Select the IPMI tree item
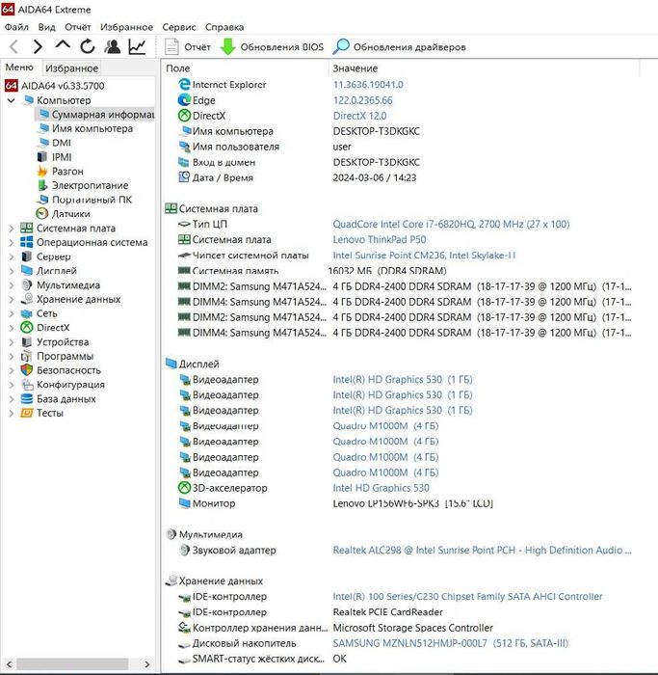658x675 pixels. coord(62,157)
